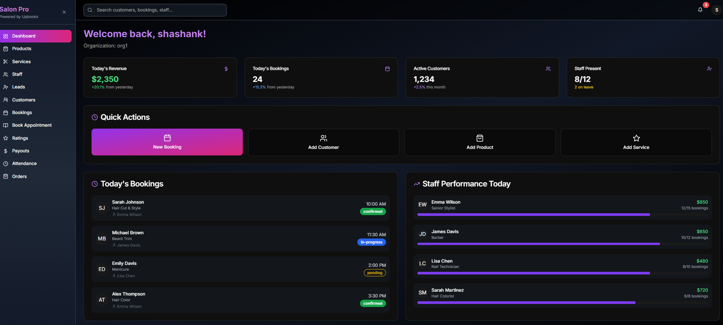Go to Book Appointment page
This screenshot has width=723, height=325.
click(x=36, y=125)
